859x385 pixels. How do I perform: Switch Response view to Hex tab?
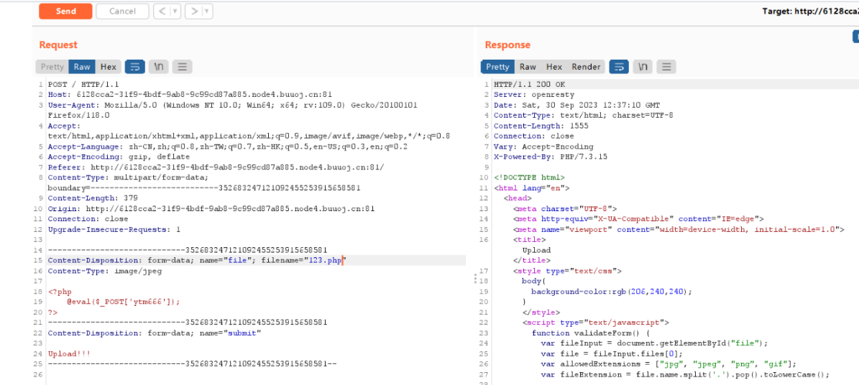[554, 67]
